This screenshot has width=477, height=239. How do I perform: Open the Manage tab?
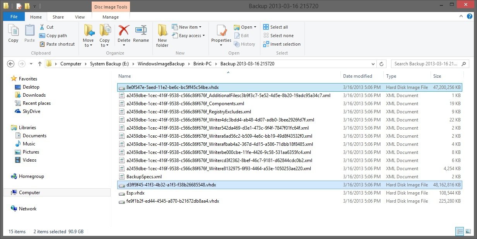pos(111,17)
